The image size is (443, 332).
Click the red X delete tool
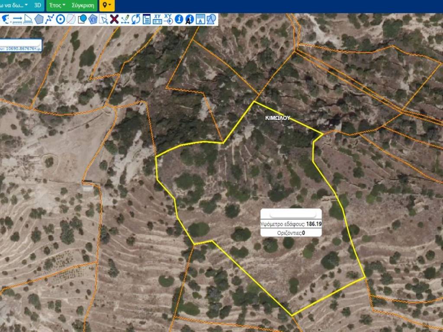114,19
